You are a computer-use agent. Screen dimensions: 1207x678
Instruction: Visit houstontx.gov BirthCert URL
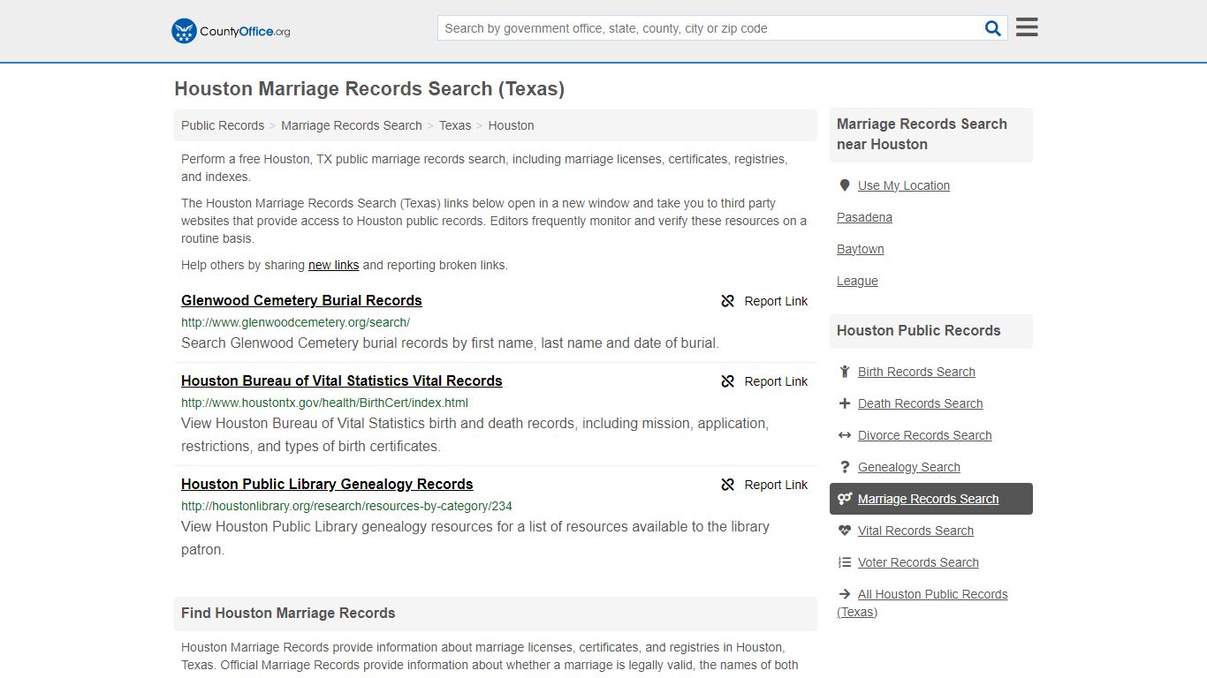(x=324, y=403)
